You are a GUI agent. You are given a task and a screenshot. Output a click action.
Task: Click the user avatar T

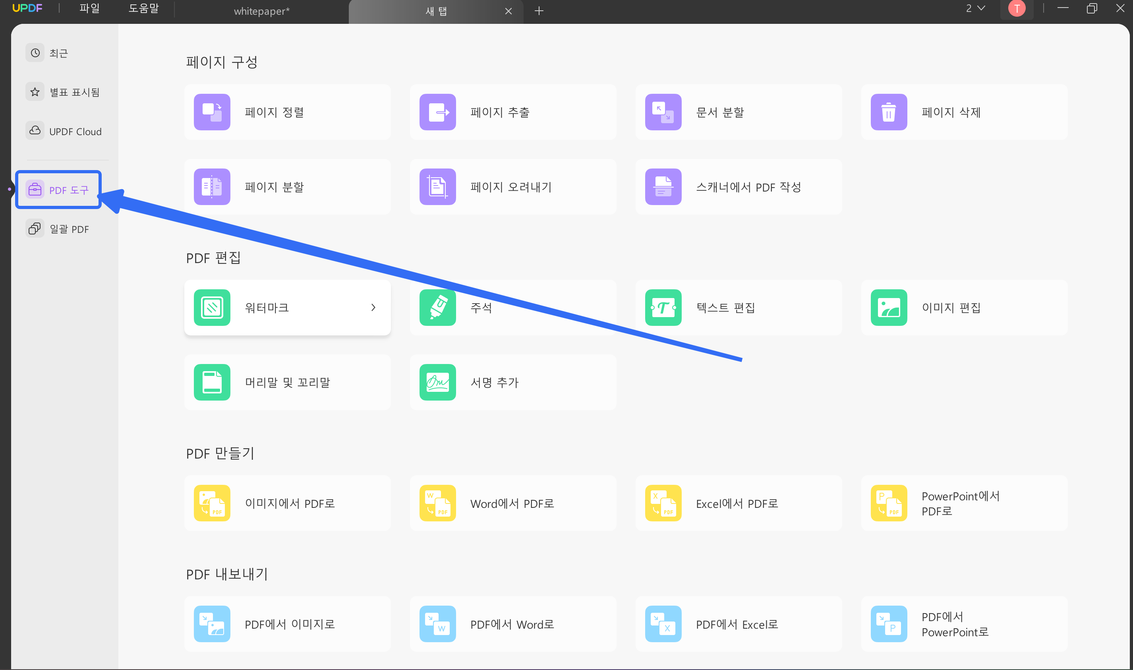[1017, 8]
